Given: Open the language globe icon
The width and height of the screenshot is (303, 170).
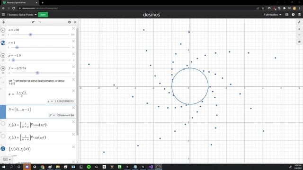Looking at the screenshot, I should pos(299,15).
